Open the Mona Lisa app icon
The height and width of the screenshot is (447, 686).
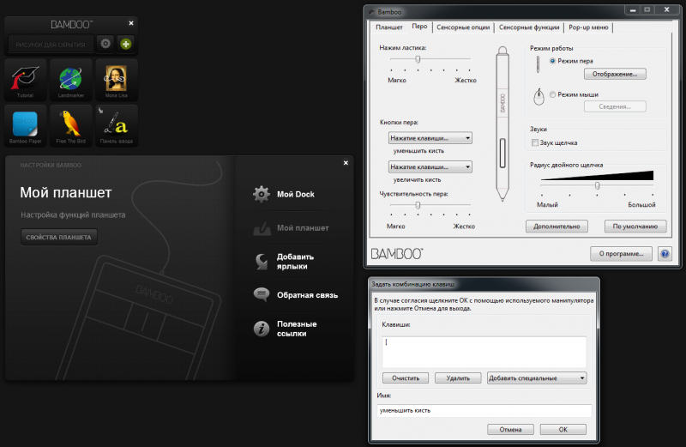click(117, 80)
